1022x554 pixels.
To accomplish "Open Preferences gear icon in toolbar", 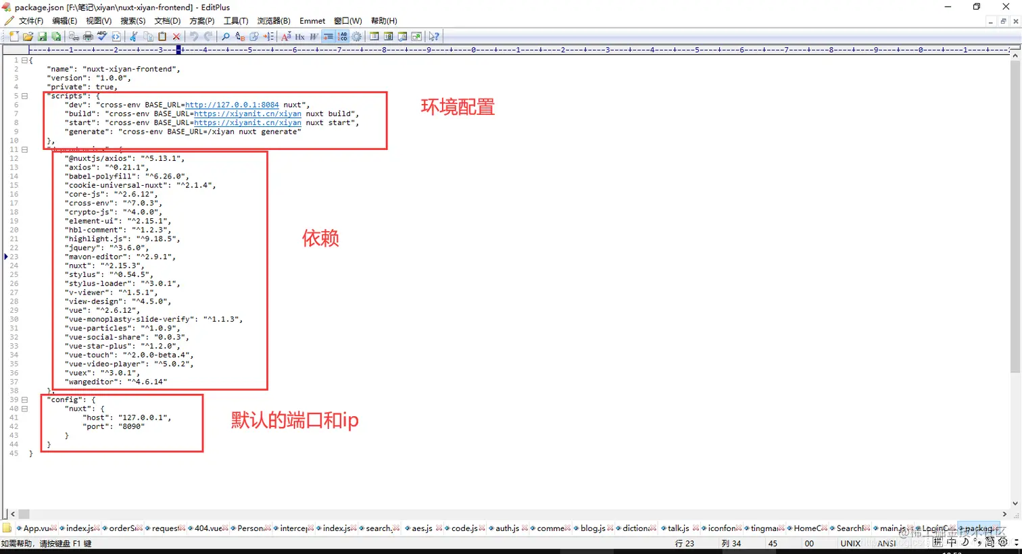I will tap(356, 36).
